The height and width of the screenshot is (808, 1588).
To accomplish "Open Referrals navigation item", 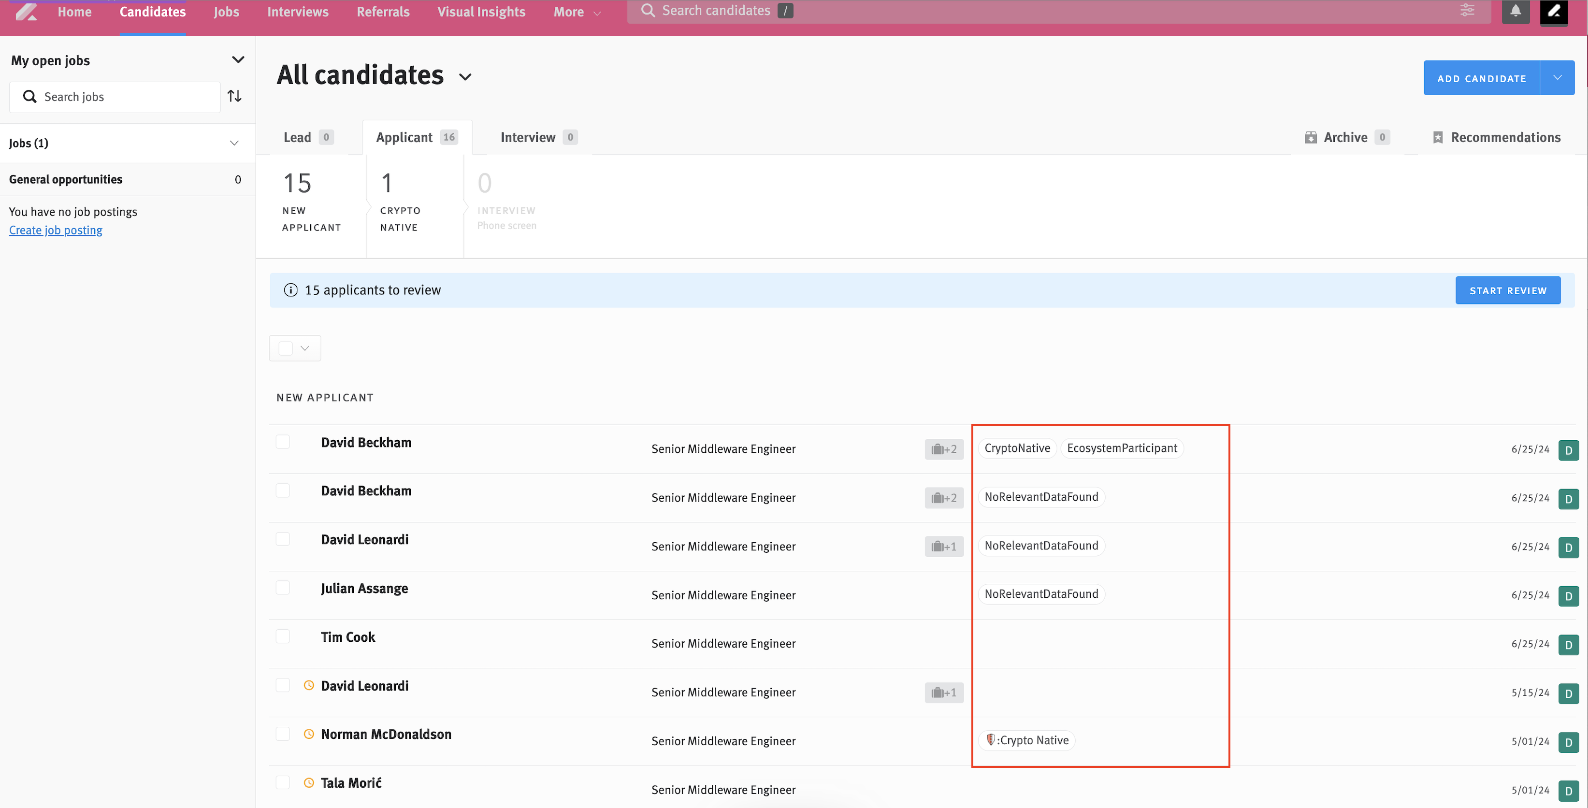I will [x=383, y=12].
